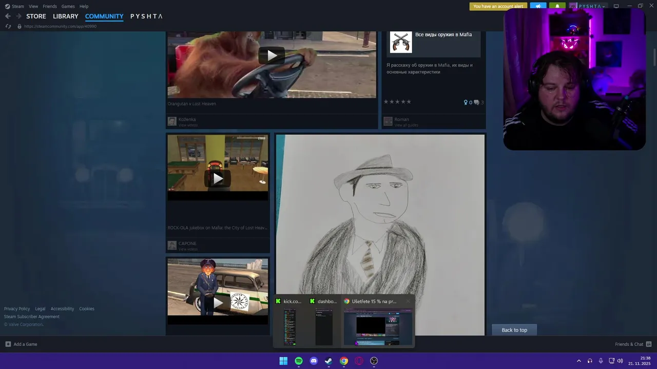Open the View menu
The image size is (657, 369).
33,6
